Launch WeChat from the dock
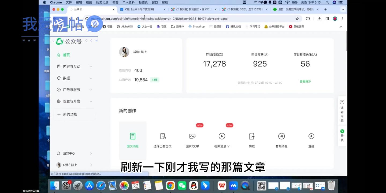This screenshot has height=193, width=386. pyautogui.click(x=182, y=185)
